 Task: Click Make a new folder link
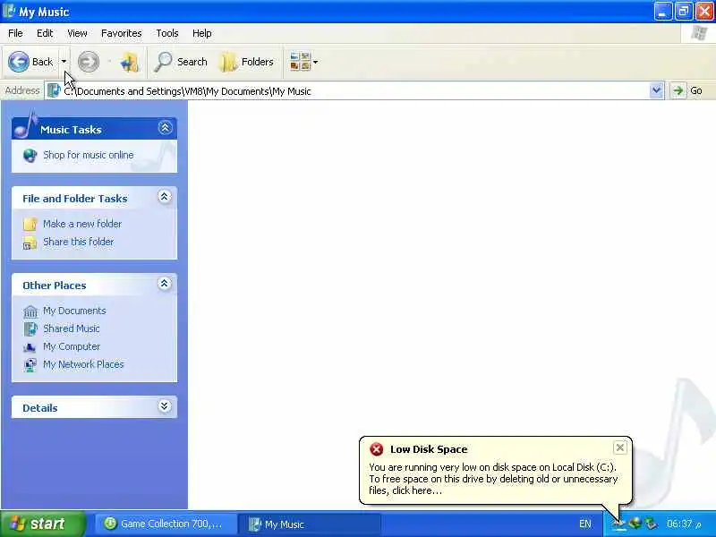click(x=82, y=224)
